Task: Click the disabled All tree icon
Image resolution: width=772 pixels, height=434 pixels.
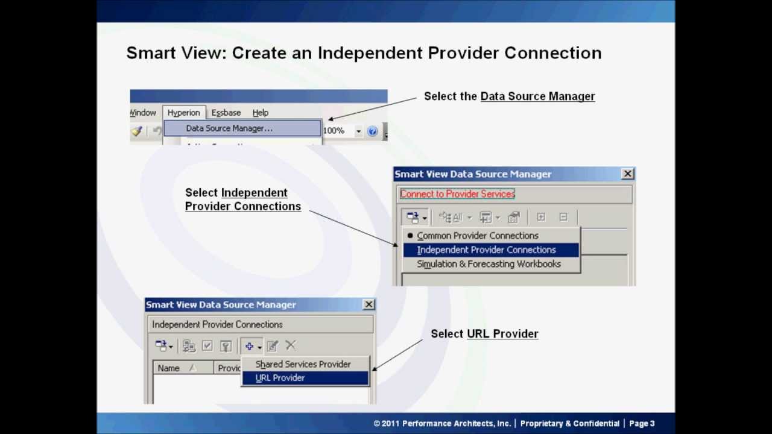Action: [x=450, y=217]
